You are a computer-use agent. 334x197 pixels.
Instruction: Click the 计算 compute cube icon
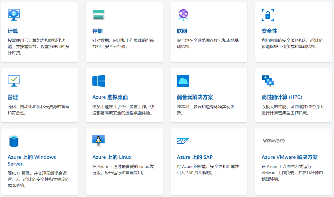tap(14, 15)
